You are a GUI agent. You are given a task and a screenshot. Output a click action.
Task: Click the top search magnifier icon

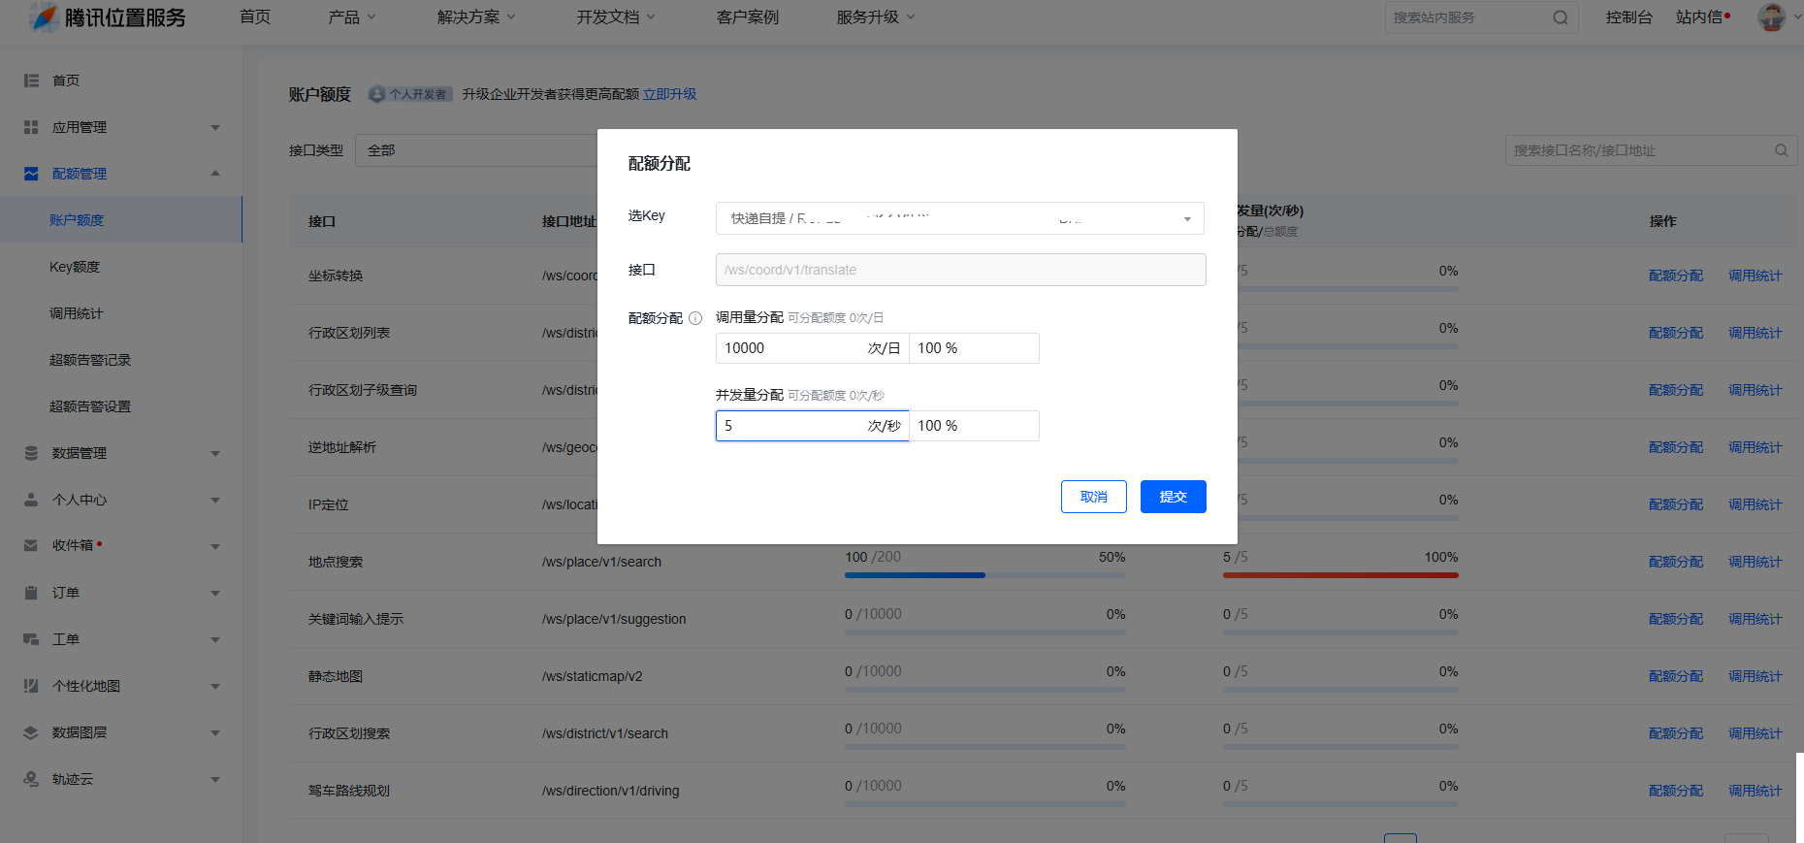coord(1561,17)
